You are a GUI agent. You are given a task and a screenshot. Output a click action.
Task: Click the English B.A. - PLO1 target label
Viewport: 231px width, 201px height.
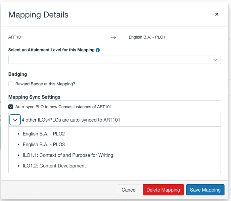tap(147, 37)
